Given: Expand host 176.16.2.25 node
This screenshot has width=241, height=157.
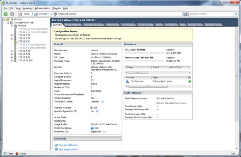Looking at the screenshot, I should tap(12, 38).
